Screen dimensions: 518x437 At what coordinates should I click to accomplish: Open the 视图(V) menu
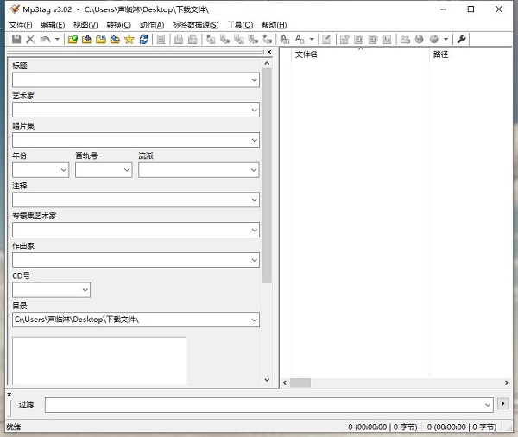(x=85, y=25)
